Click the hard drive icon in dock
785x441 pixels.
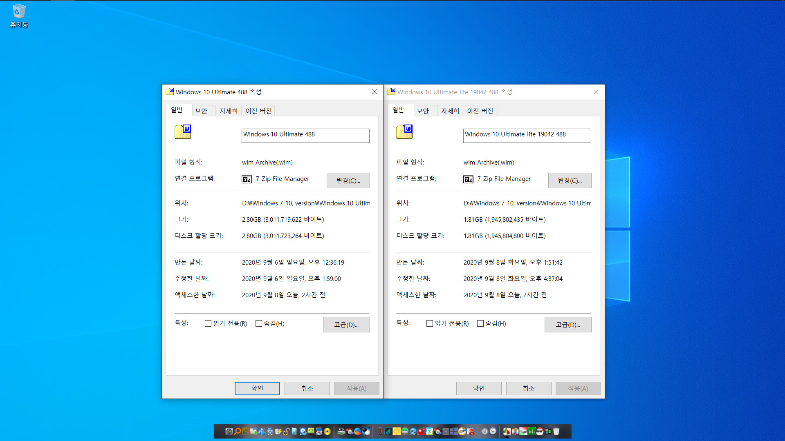pos(523,431)
